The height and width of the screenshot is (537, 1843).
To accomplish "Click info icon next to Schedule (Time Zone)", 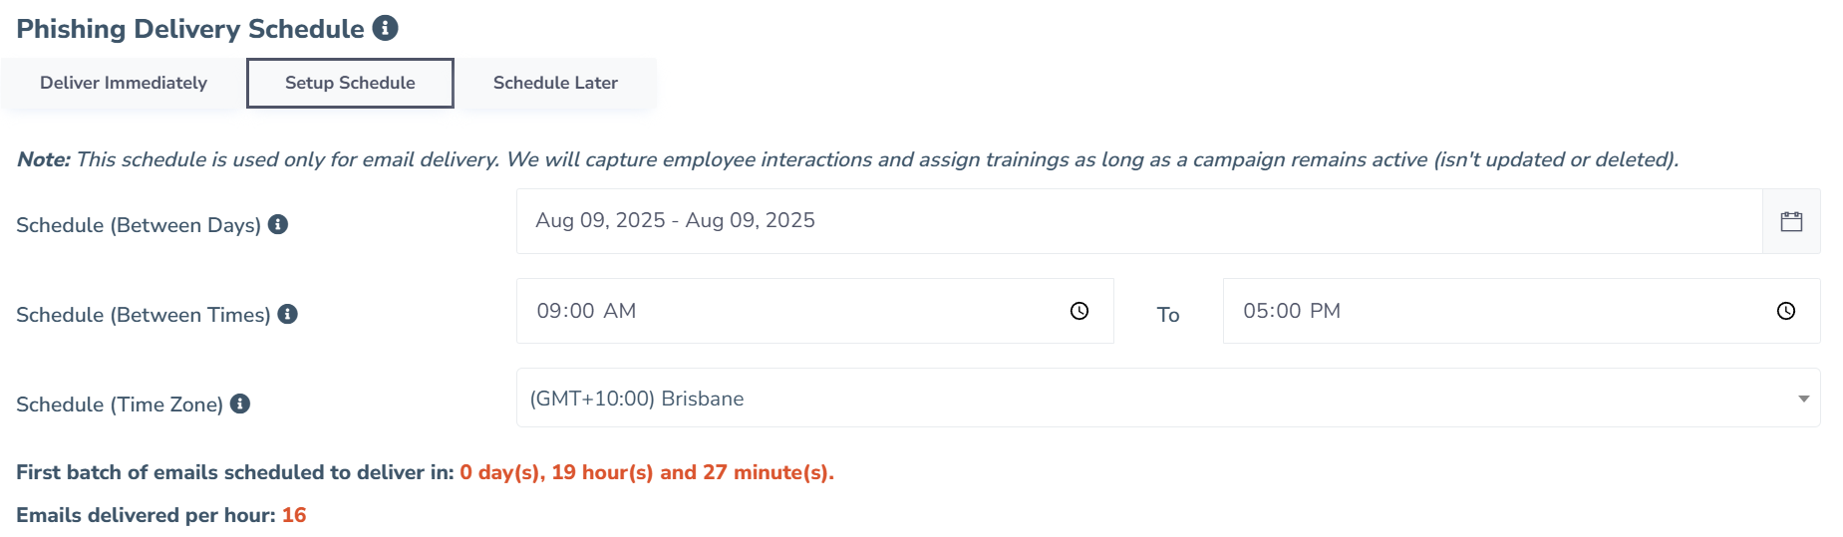I will tap(240, 403).
